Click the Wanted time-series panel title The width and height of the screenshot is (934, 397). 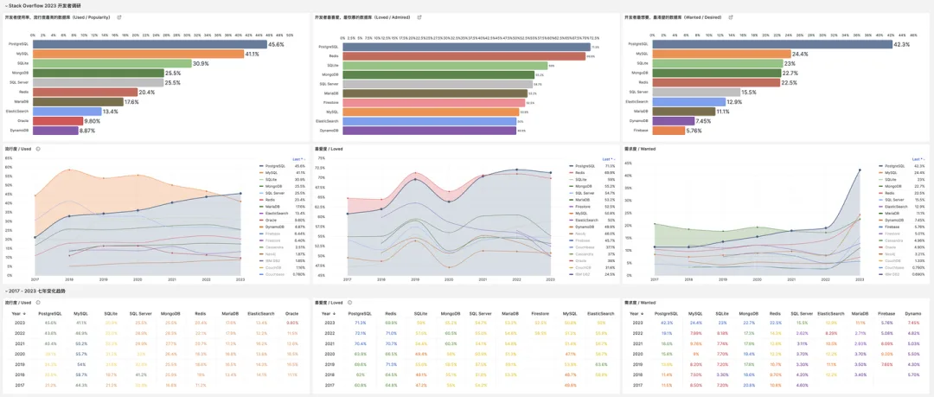coord(638,149)
